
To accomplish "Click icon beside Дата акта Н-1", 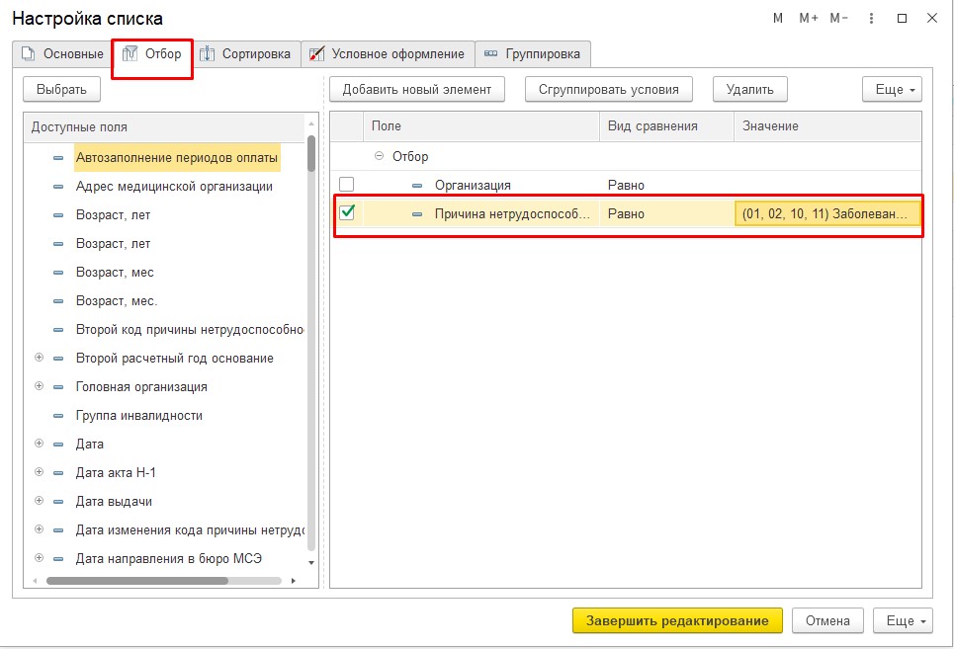I will click(x=58, y=473).
